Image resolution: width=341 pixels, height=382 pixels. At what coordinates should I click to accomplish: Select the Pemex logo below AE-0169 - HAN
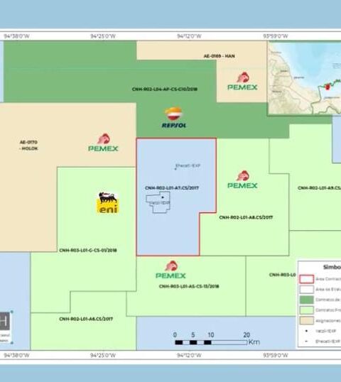(x=242, y=82)
